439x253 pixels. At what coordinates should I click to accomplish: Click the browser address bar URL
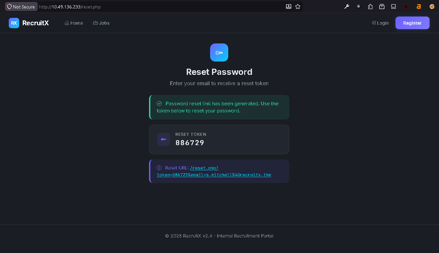click(70, 7)
